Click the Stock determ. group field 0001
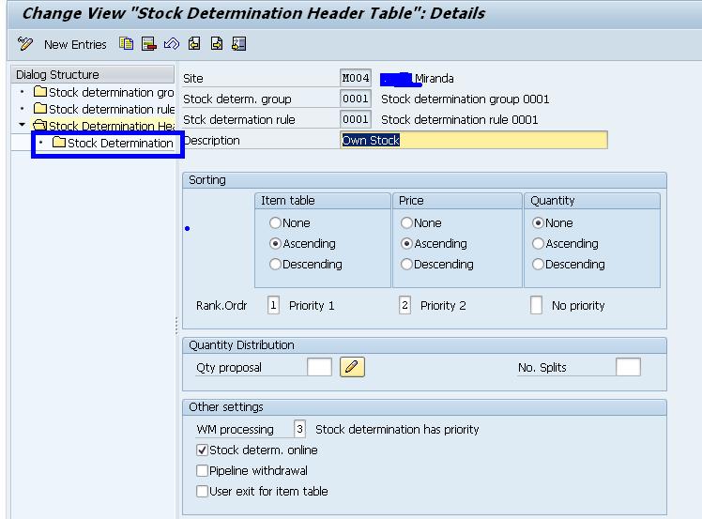This screenshot has width=702, height=519. pyautogui.click(x=356, y=99)
